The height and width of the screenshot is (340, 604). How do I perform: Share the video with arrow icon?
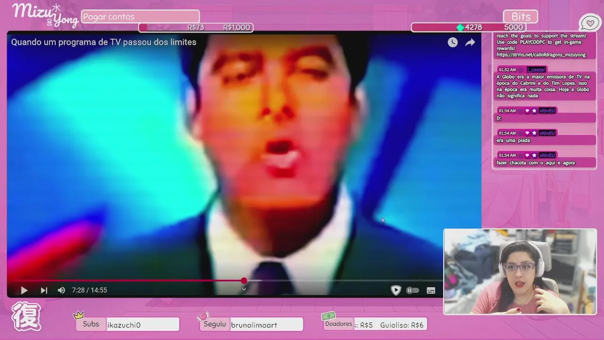[x=470, y=42]
